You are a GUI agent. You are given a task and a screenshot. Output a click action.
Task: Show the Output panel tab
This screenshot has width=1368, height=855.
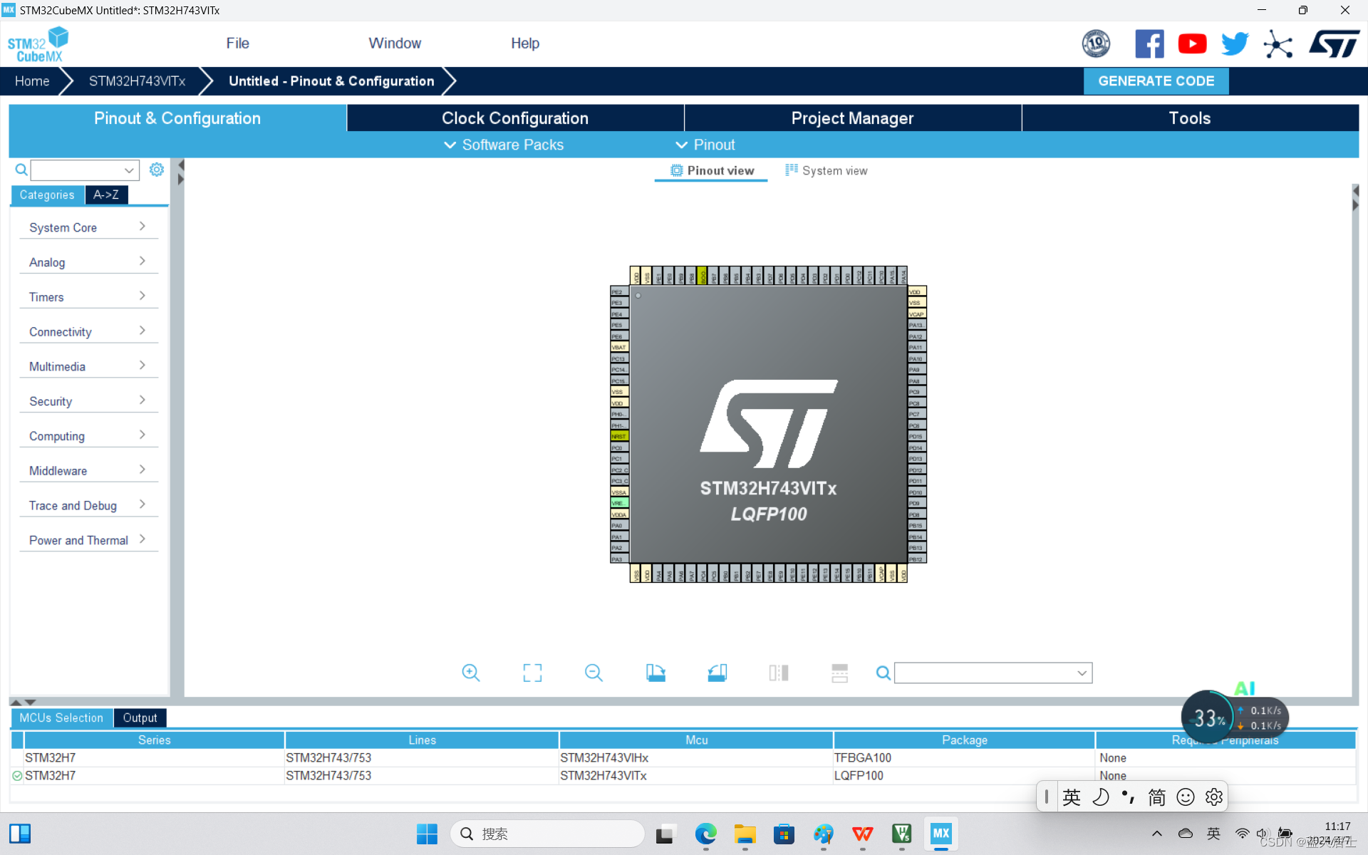pyautogui.click(x=140, y=717)
